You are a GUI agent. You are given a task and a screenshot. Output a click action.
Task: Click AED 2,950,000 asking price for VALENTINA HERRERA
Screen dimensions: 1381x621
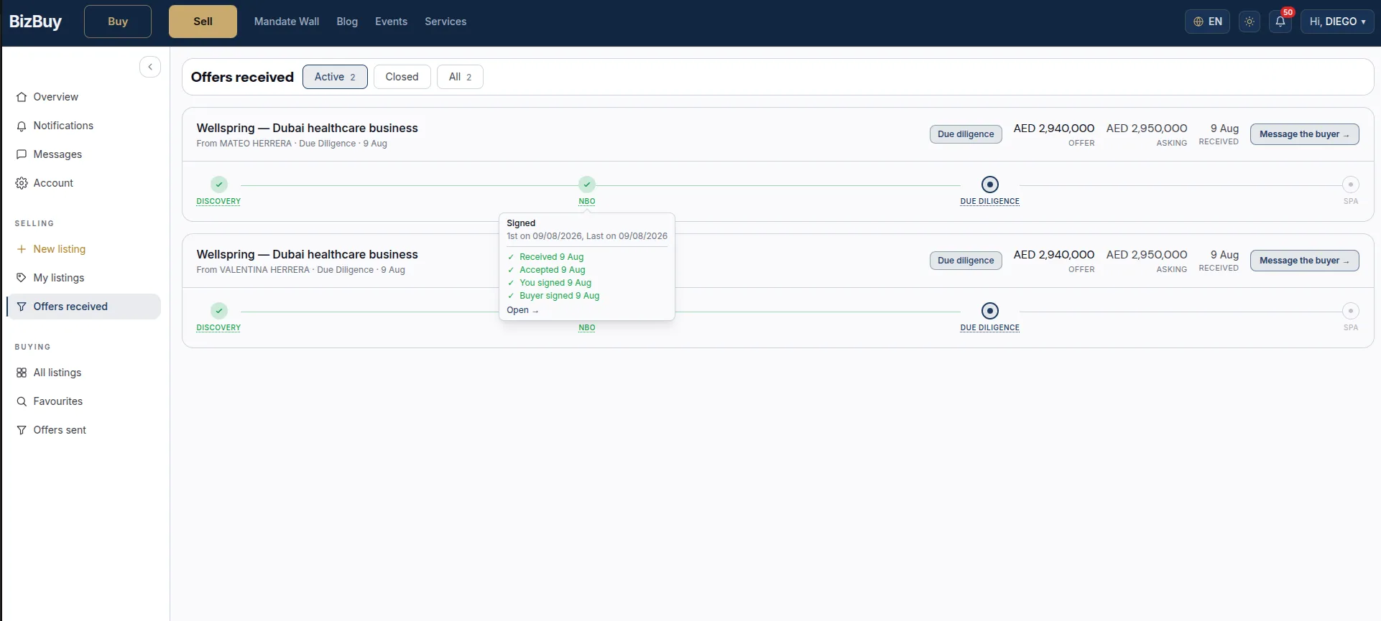(1147, 254)
